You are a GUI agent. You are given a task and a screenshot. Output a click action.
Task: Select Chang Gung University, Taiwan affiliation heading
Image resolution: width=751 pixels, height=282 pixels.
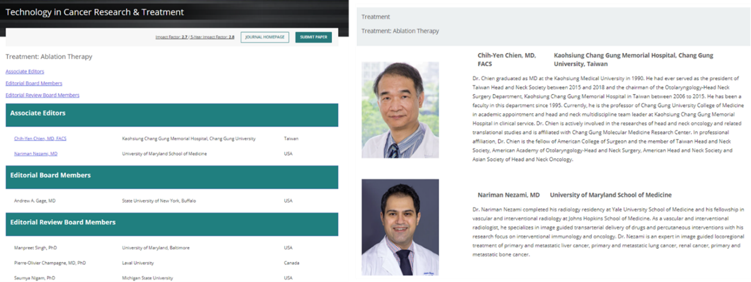(633, 59)
